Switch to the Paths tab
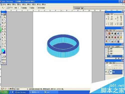Image resolution: width=125 pixels, height=94 pixels. coord(114,63)
